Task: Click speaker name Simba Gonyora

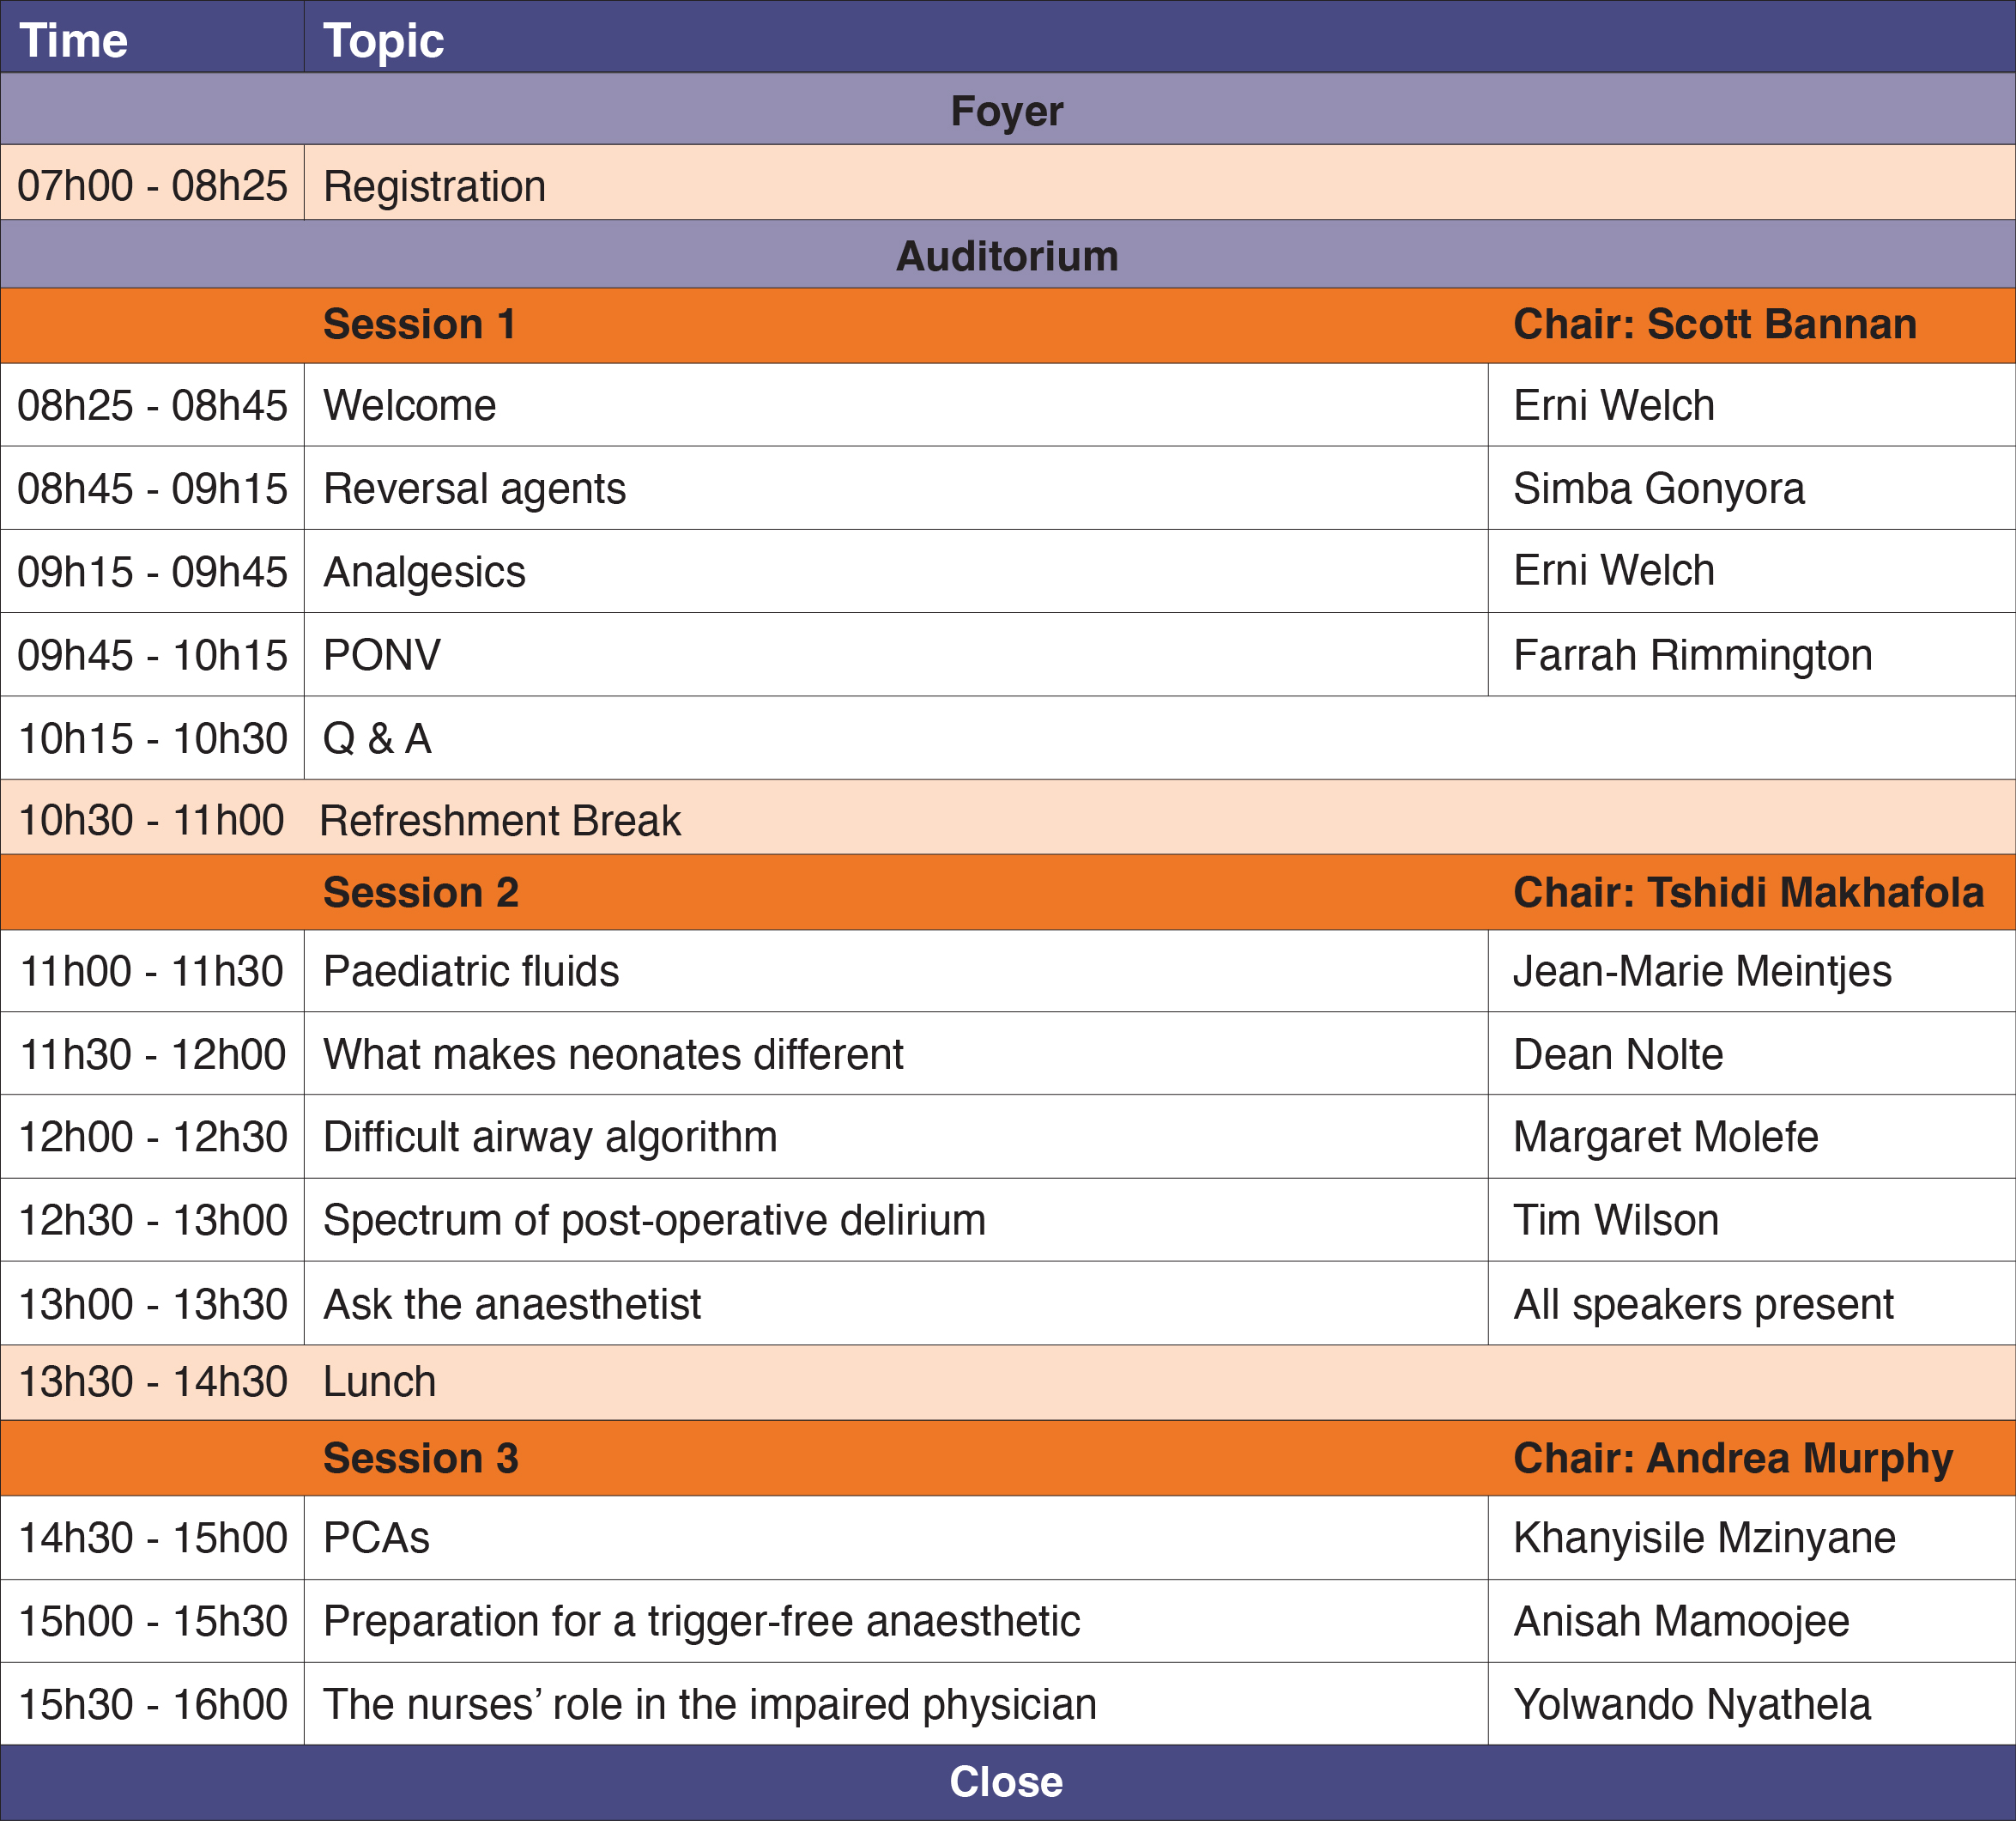Action: pos(1658,489)
